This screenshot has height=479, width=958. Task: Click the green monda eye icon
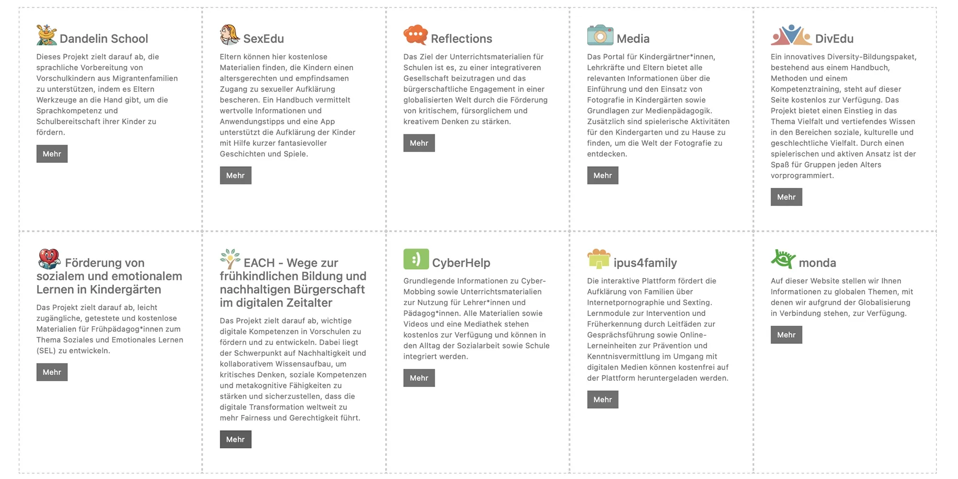(x=783, y=259)
